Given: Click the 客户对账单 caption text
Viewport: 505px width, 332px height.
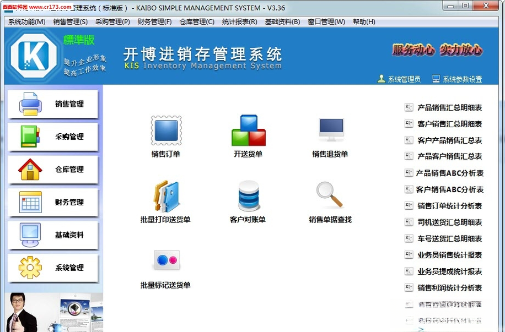Looking at the screenshot, I should (248, 220).
